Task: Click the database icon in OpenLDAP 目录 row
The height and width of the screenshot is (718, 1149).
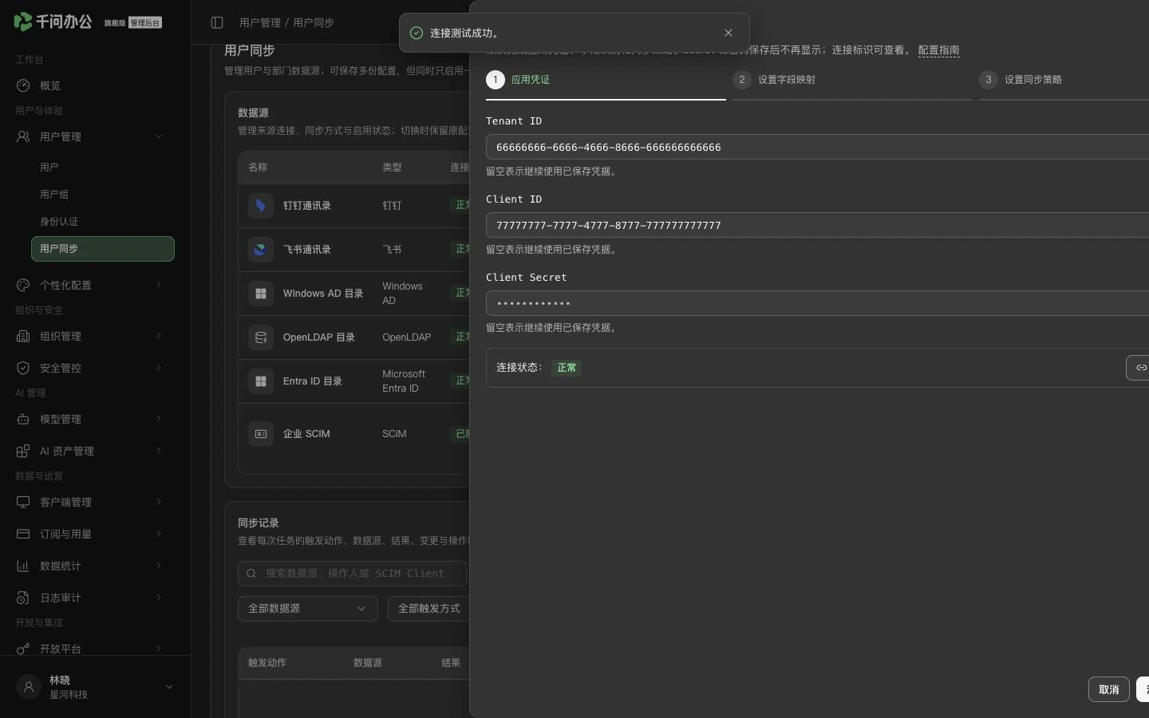Action: [x=260, y=337]
